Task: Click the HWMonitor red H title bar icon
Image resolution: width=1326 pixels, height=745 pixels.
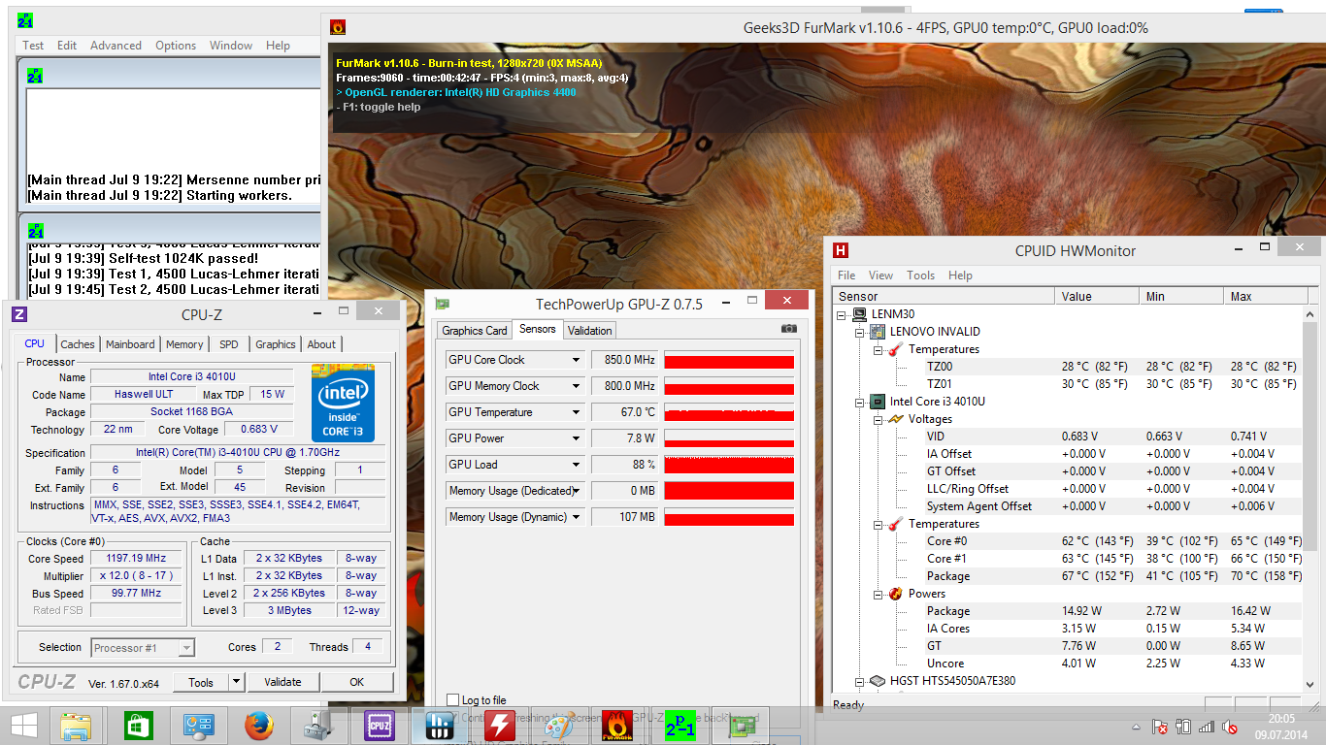Action: click(841, 250)
